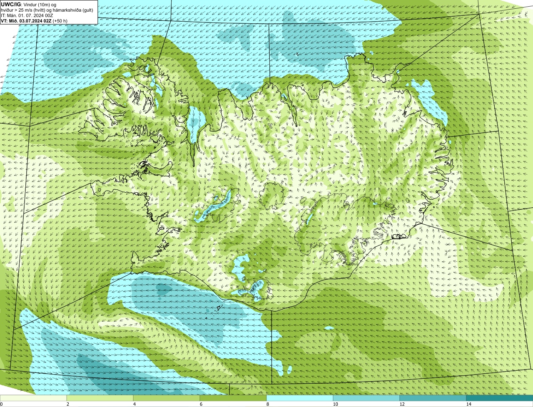
Task: Click the 12–14 m/s teal legend swatch
Action: 433,398
